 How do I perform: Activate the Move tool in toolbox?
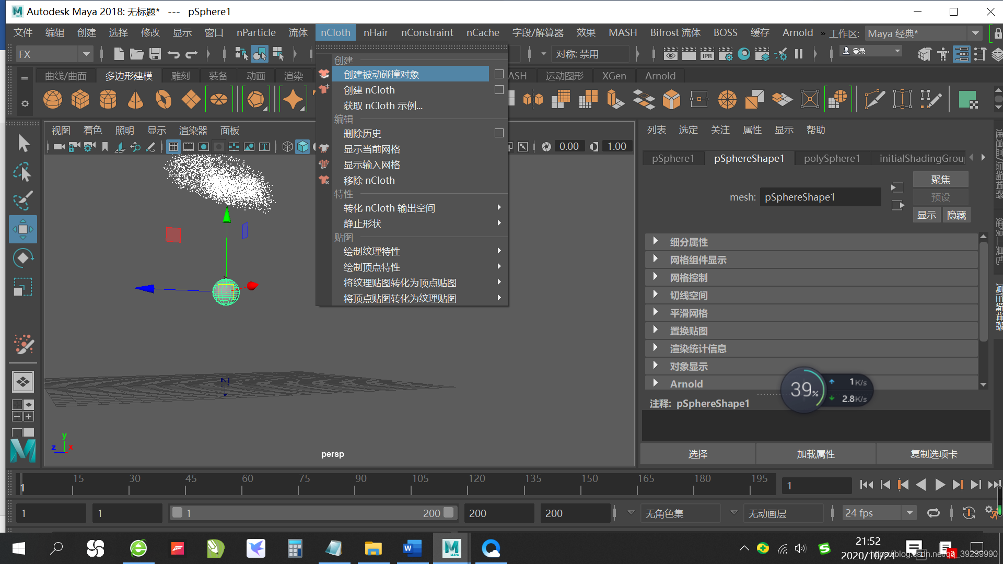(x=23, y=229)
